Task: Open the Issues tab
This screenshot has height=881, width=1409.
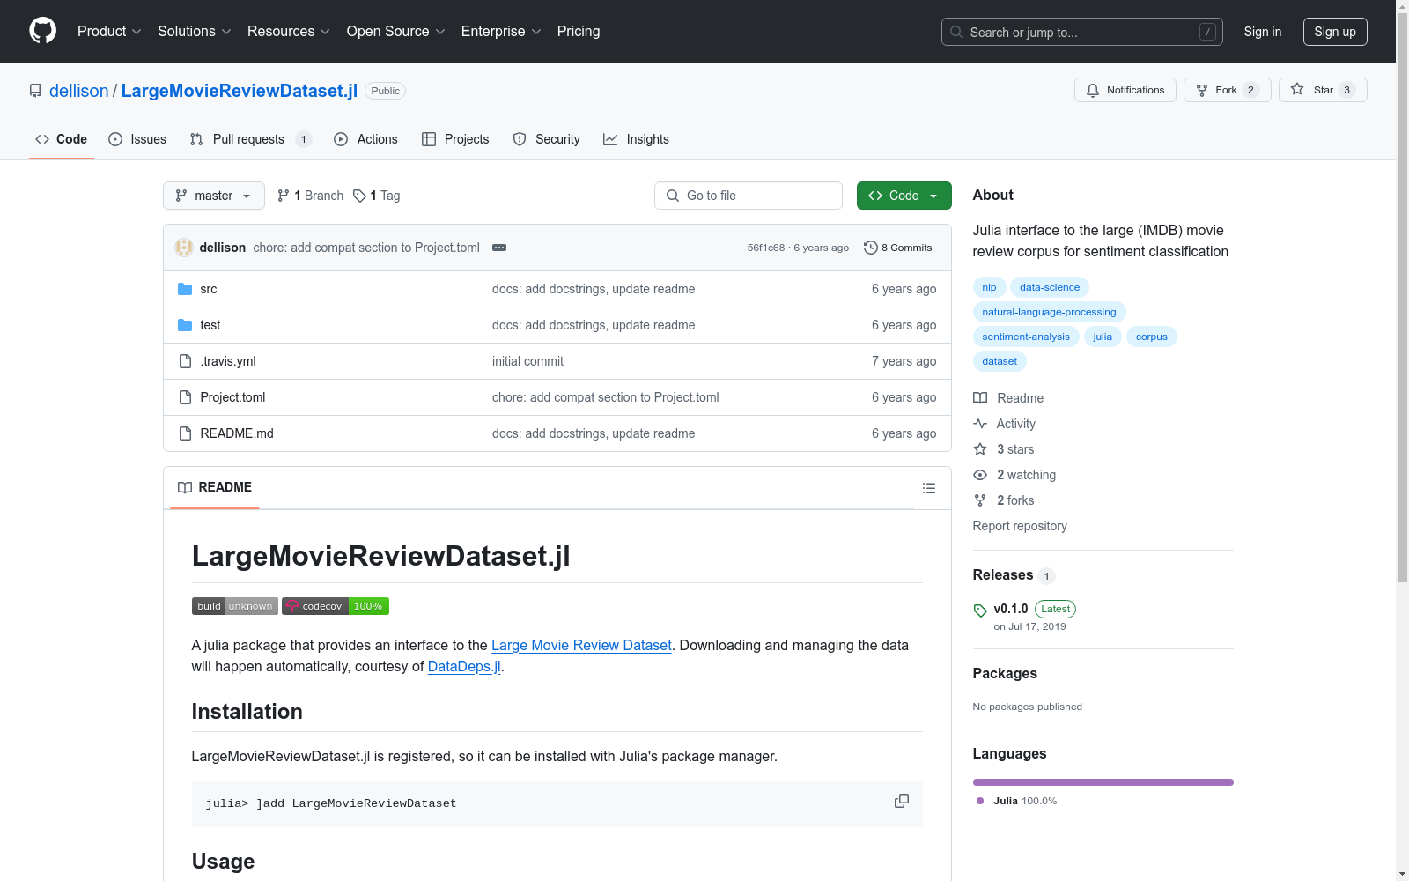Action: [137, 139]
